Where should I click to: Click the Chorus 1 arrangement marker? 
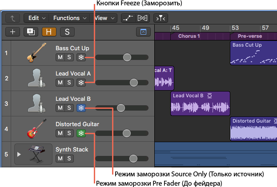[x=189, y=36]
